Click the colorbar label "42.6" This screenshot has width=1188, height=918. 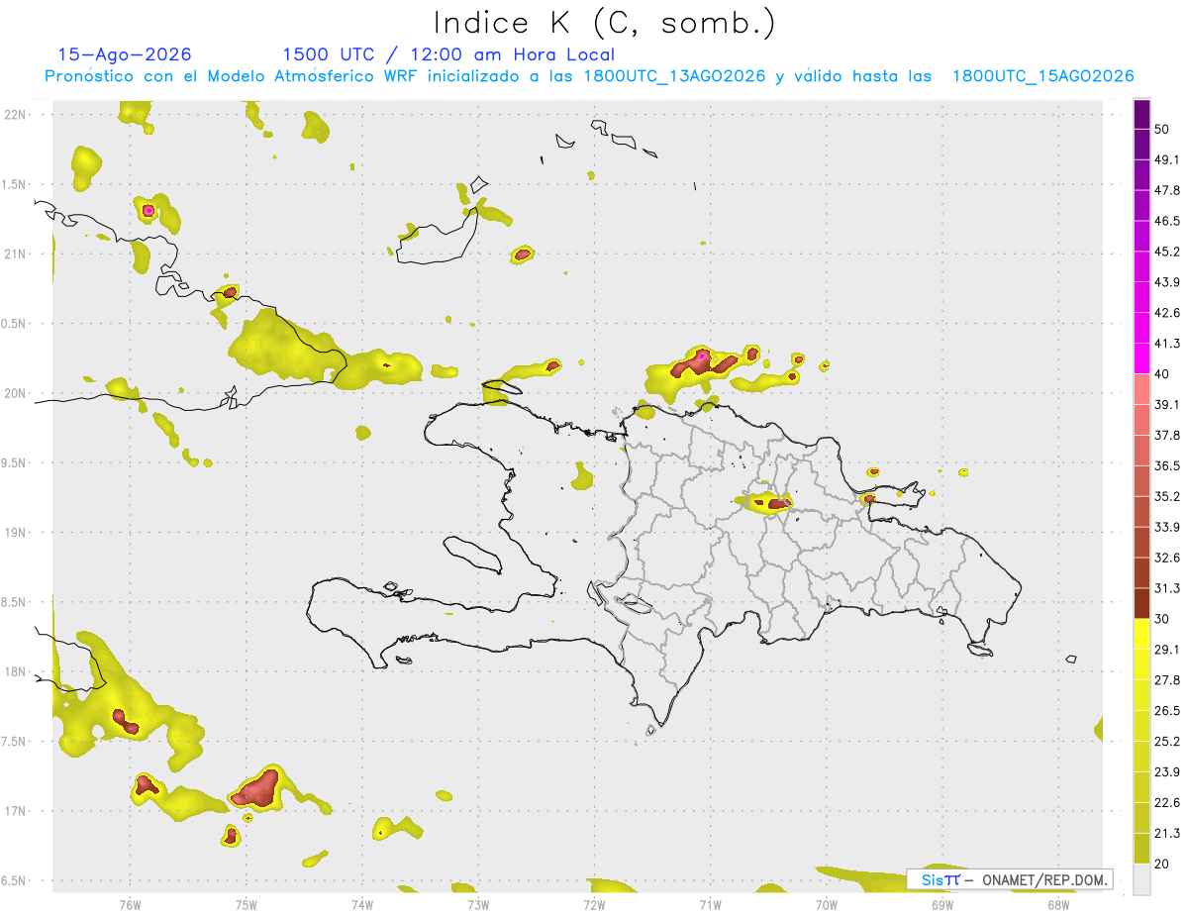click(x=1167, y=313)
